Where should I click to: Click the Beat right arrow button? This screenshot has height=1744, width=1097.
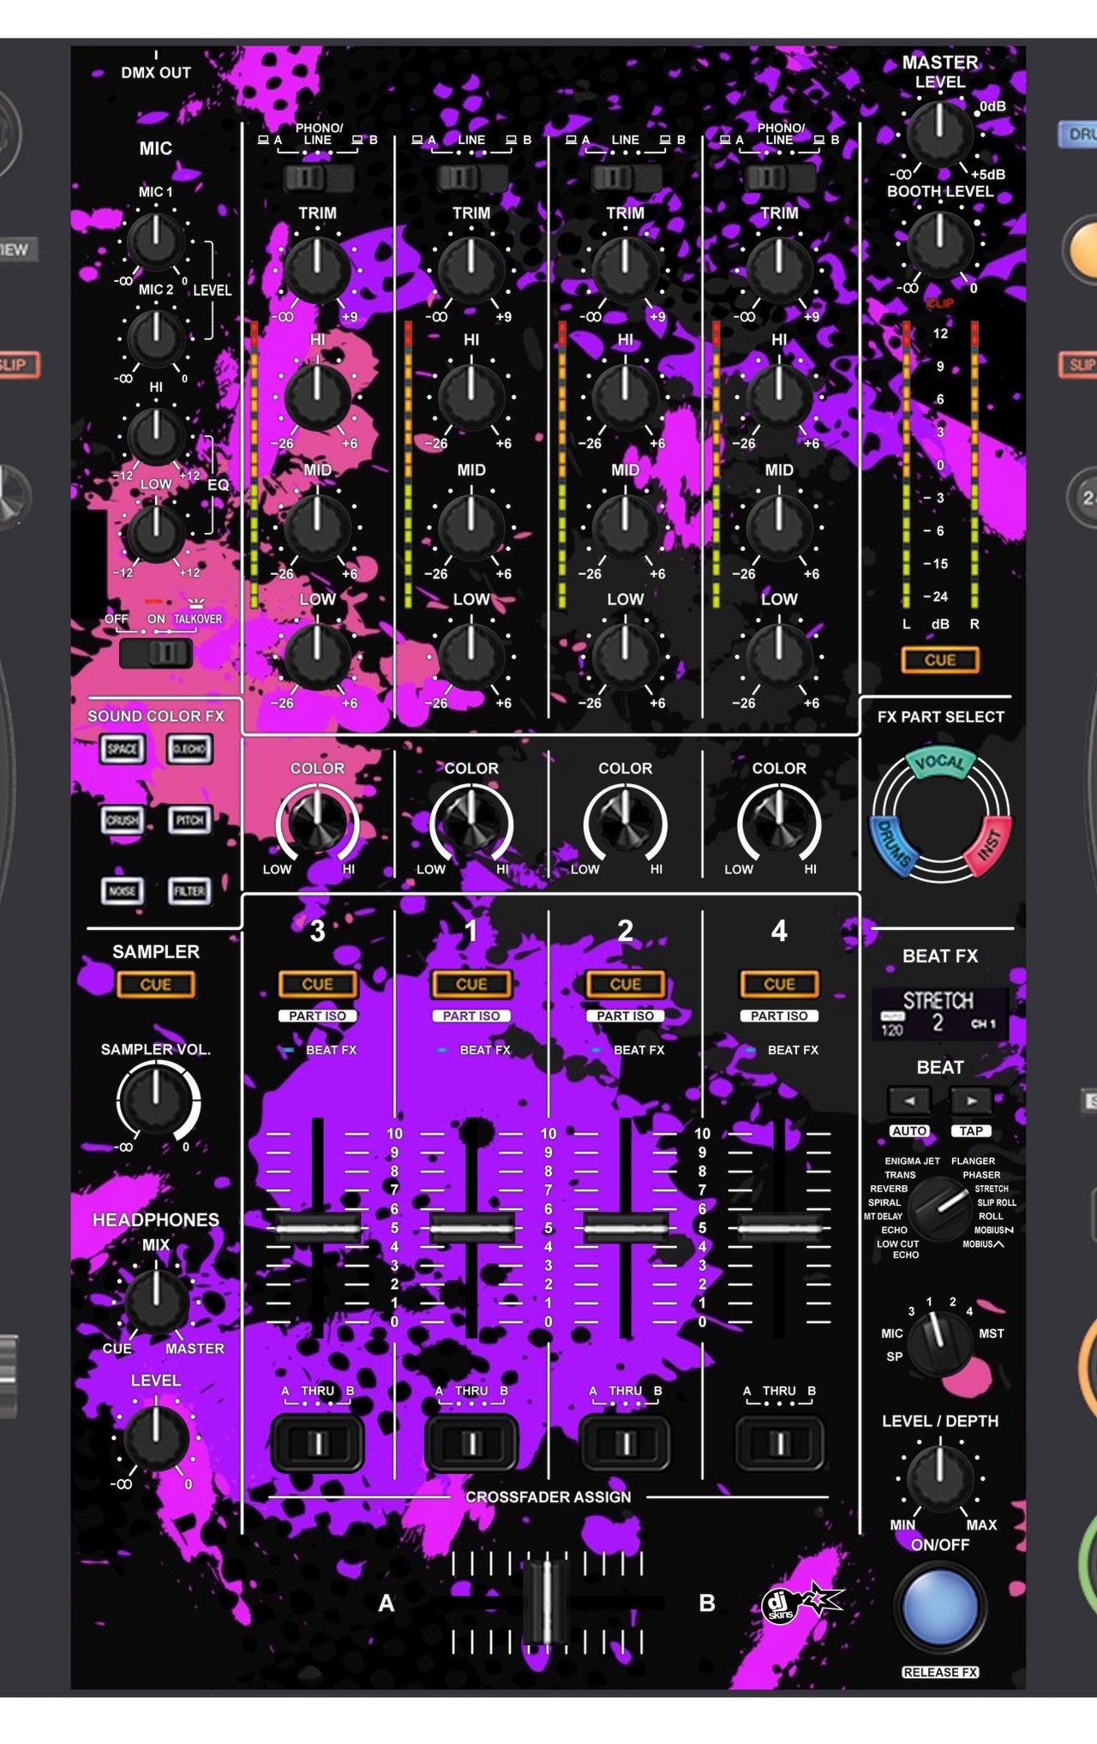coord(971,1100)
